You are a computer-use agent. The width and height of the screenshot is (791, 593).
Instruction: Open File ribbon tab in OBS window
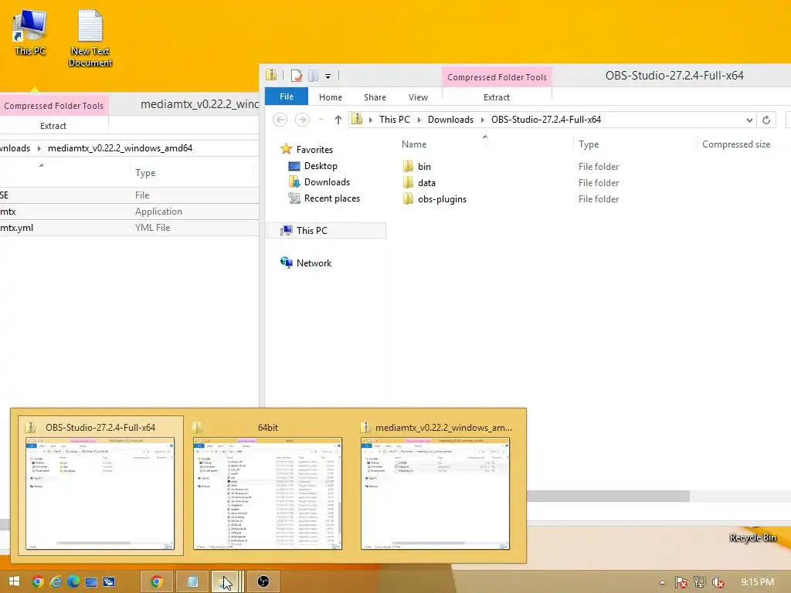click(287, 97)
